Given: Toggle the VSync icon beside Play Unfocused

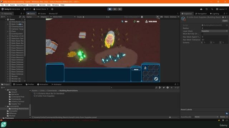Looking at the screenshot, I should pyautogui.click(x=142, y=17).
